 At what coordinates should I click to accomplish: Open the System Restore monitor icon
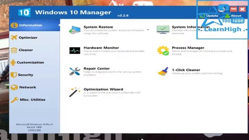74,30
